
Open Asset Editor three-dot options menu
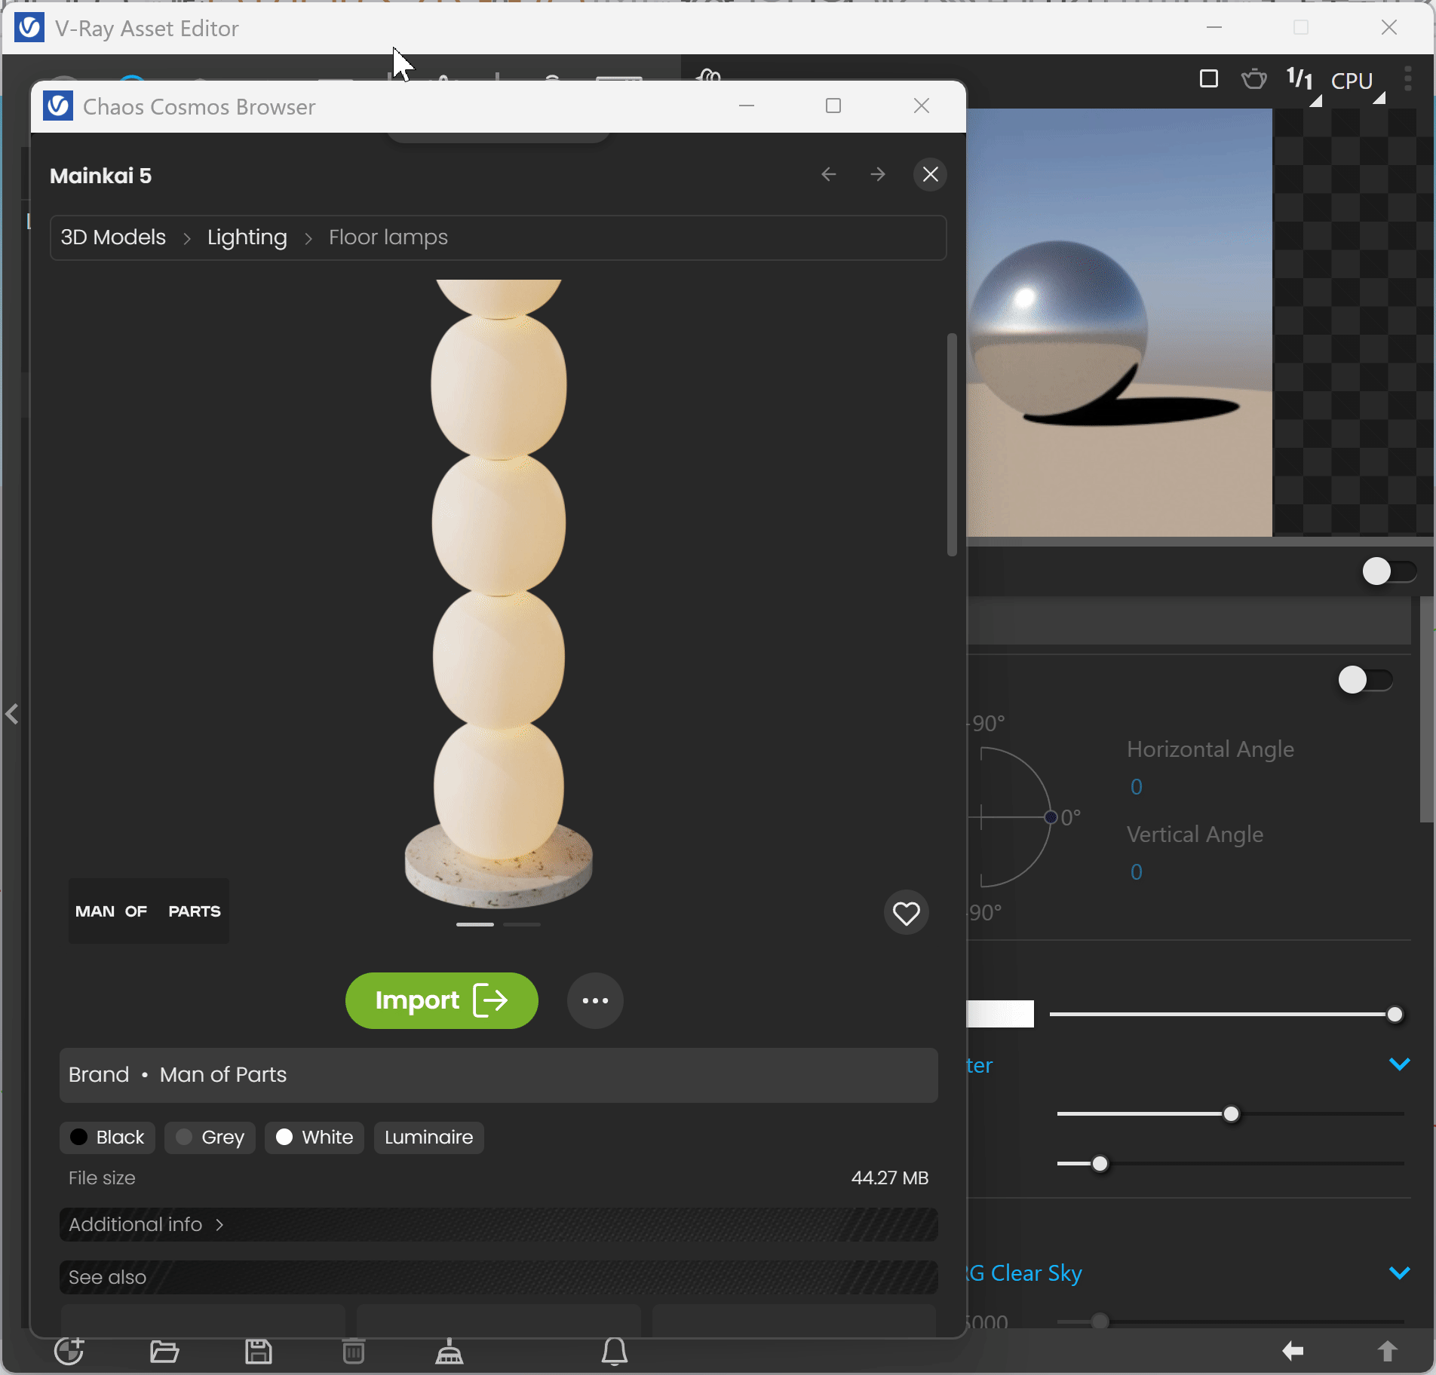point(1408,78)
